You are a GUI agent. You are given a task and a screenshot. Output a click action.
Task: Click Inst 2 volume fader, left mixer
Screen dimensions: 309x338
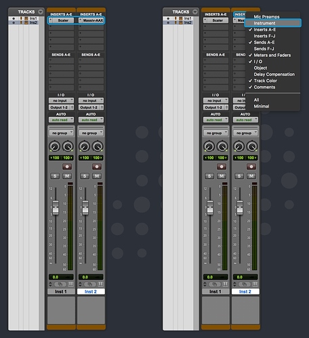[85, 207]
